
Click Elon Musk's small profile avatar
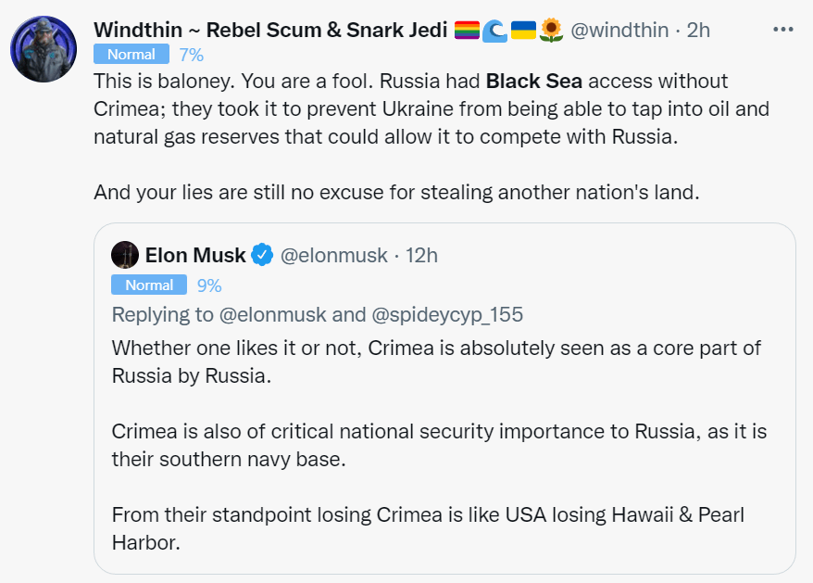[125, 255]
